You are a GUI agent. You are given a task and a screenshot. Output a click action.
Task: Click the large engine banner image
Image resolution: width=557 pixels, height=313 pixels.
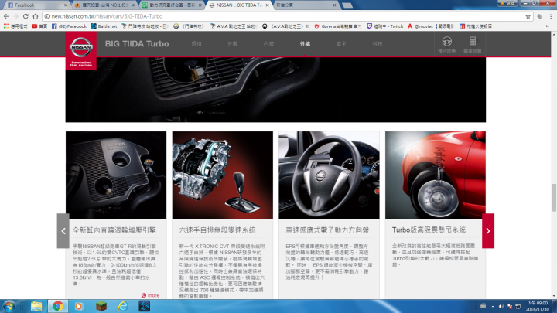275,90
